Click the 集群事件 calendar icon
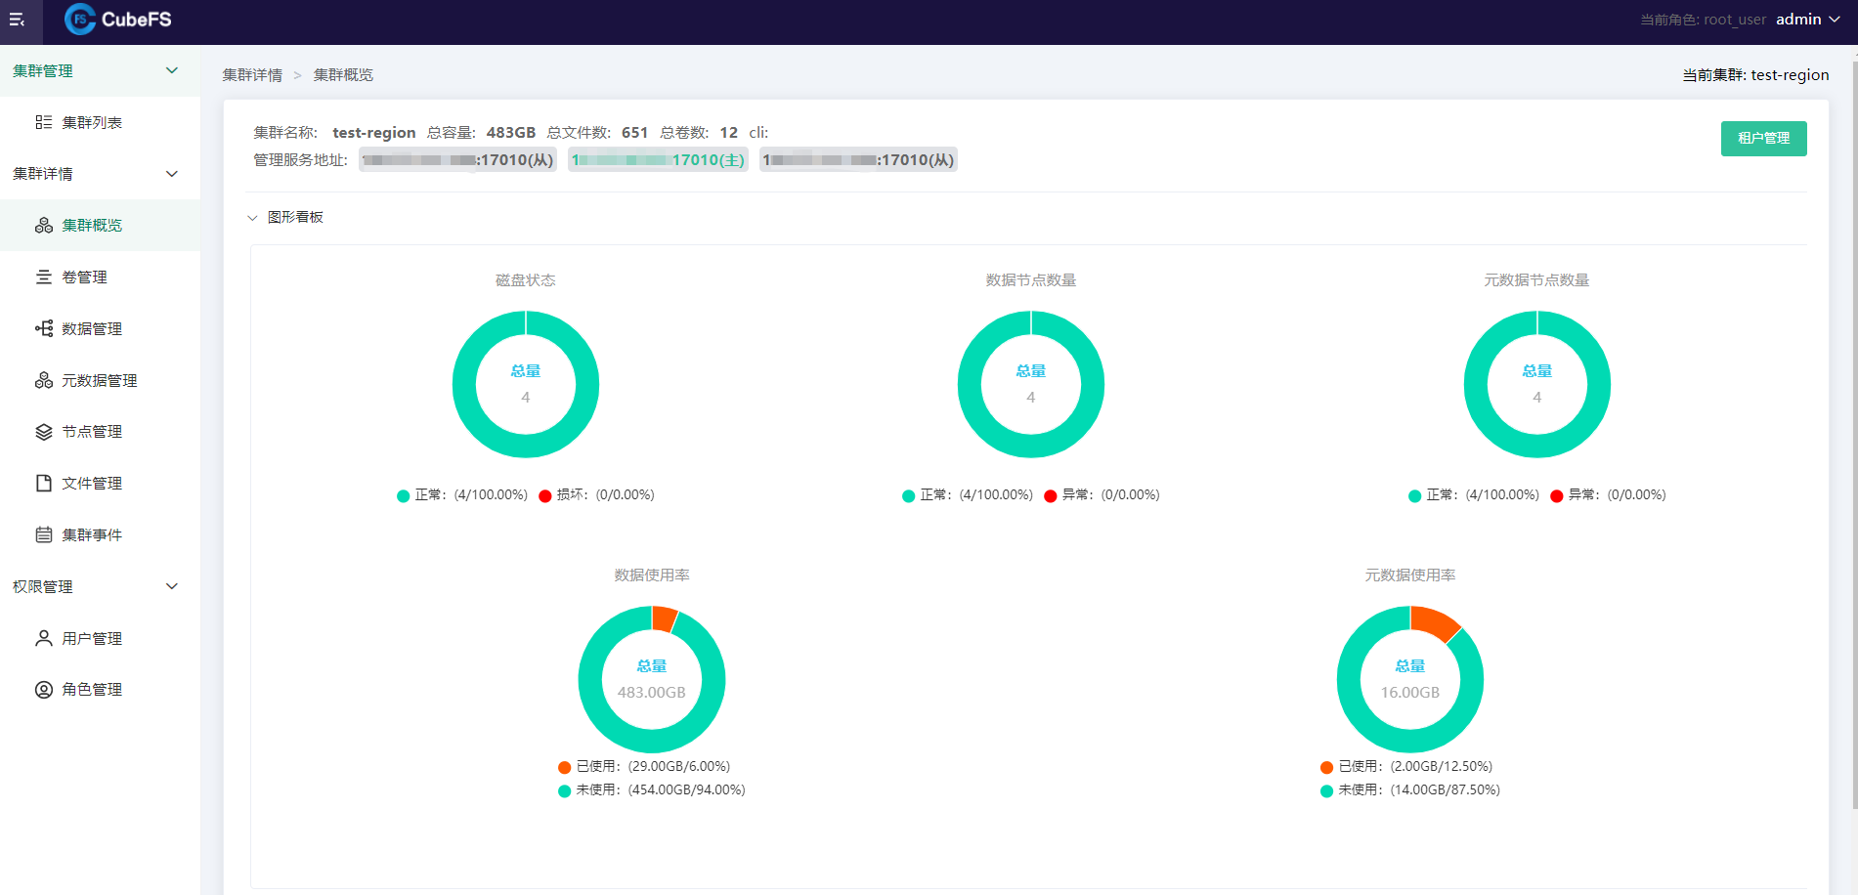Viewport: 1858px width, 895px height. (x=44, y=534)
